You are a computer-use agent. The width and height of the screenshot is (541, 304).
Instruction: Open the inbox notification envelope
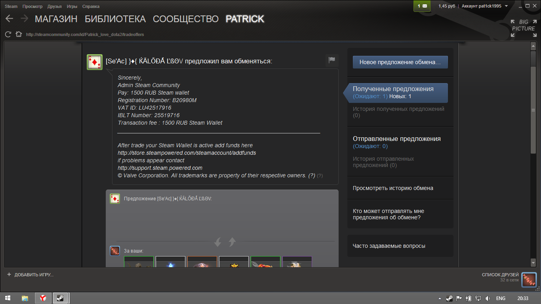(422, 6)
